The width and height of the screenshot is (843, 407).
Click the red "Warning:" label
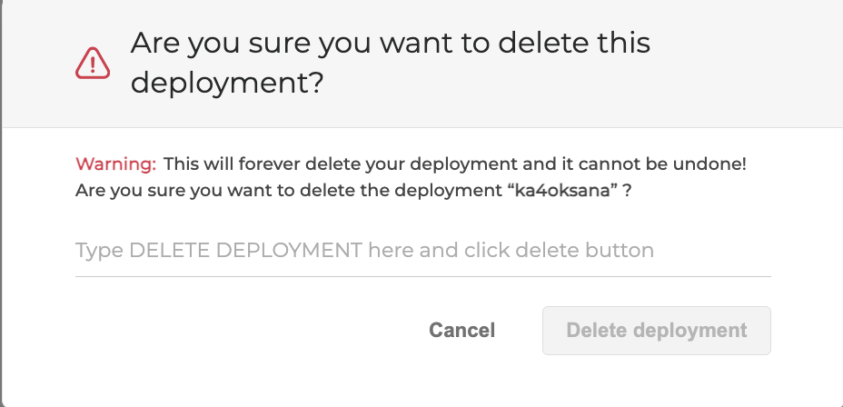pyautogui.click(x=115, y=164)
